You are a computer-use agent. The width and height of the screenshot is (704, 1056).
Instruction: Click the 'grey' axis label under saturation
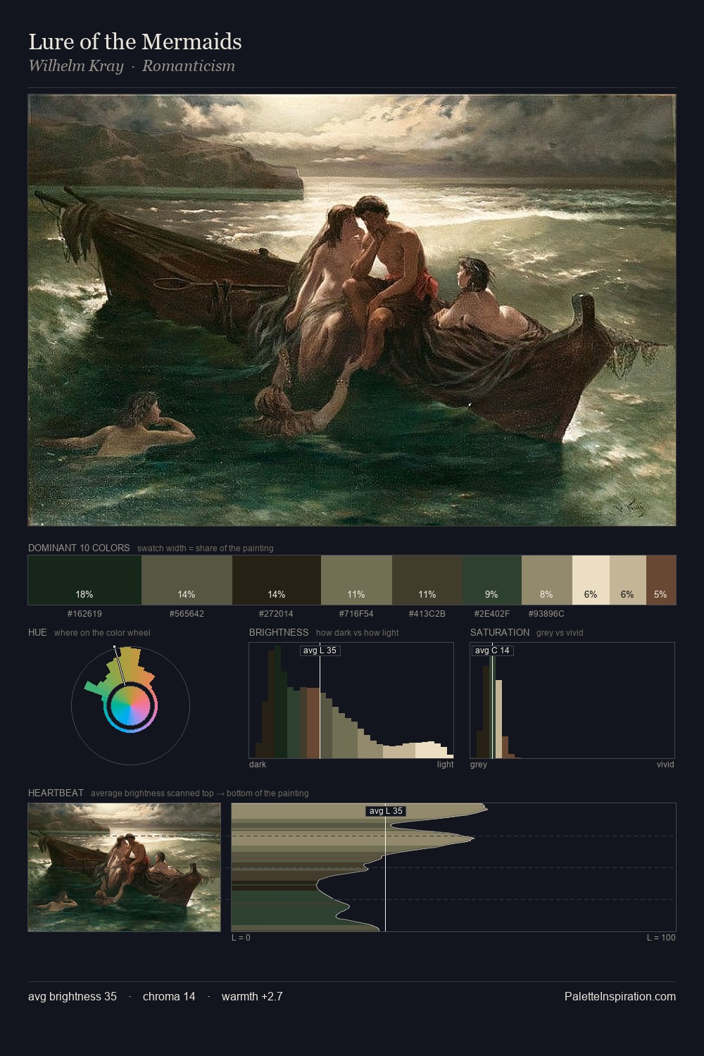tap(479, 765)
